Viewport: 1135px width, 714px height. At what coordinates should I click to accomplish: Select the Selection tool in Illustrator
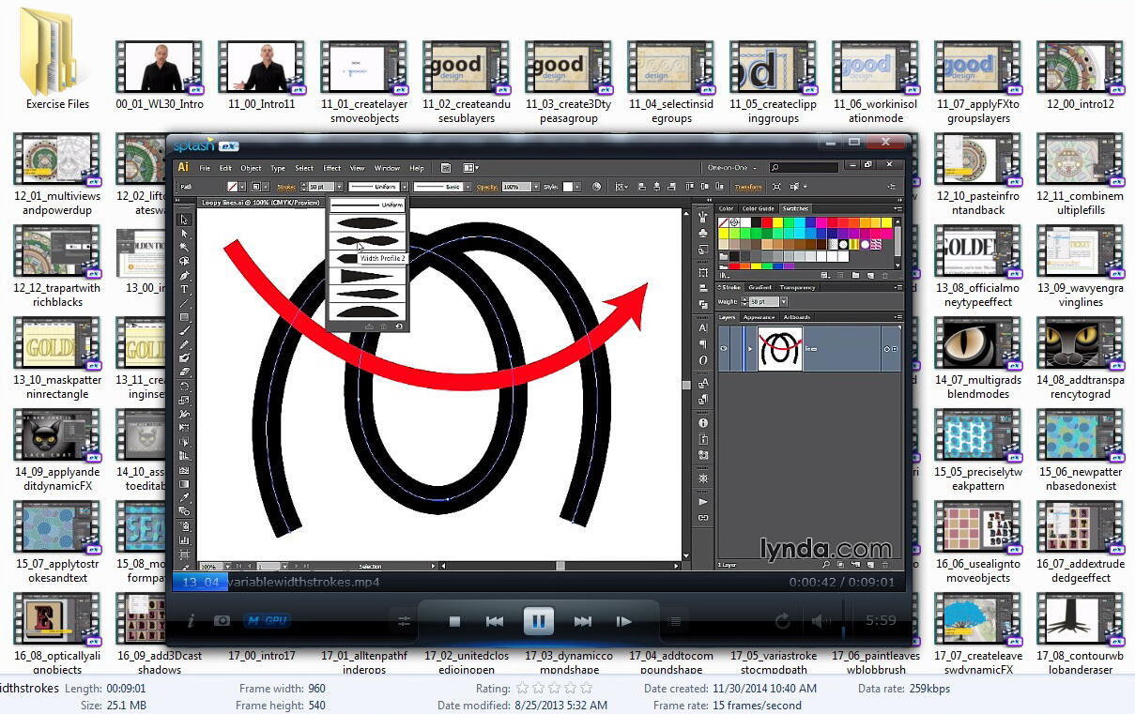185,220
